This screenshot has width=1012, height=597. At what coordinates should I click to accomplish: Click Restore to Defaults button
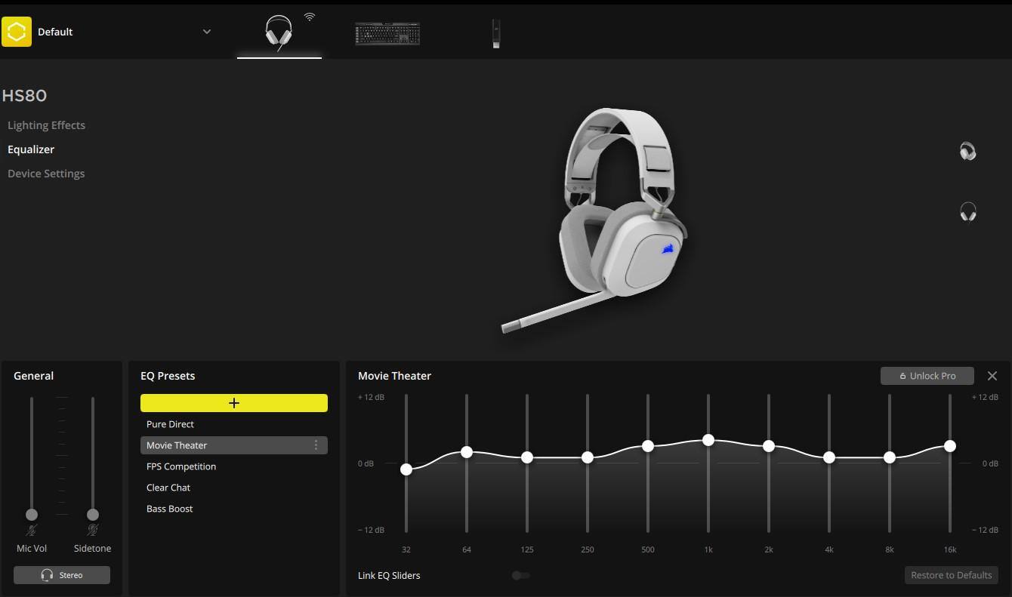(x=951, y=575)
